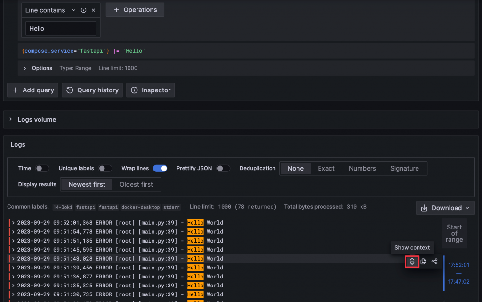Expand the Logs volume panel

click(11, 119)
